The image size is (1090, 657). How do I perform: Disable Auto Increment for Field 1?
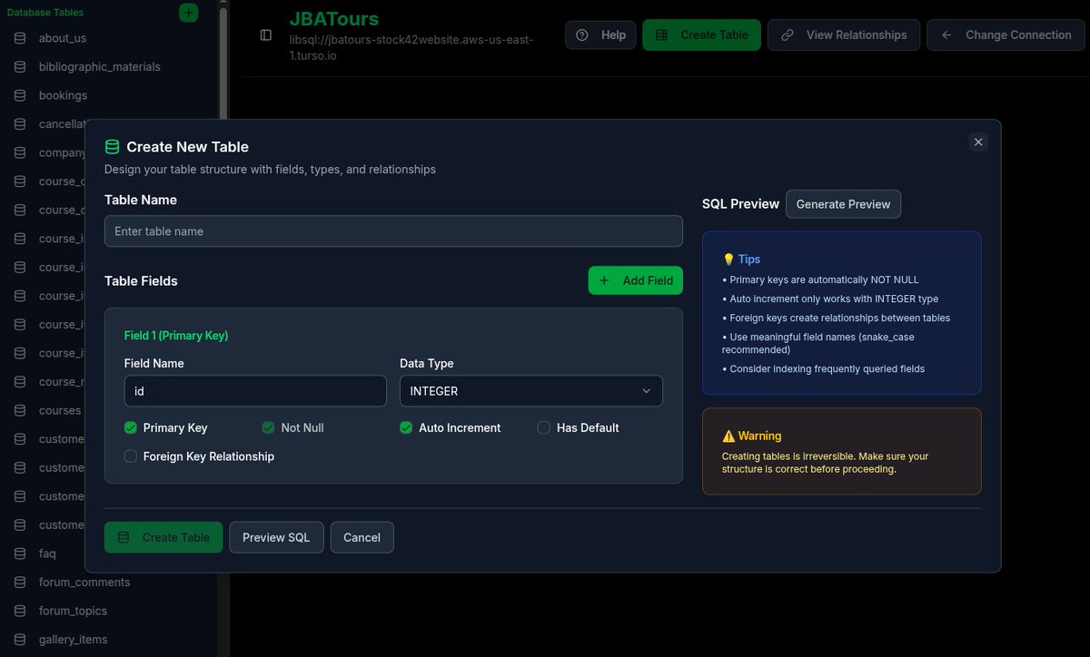click(405, 427)
